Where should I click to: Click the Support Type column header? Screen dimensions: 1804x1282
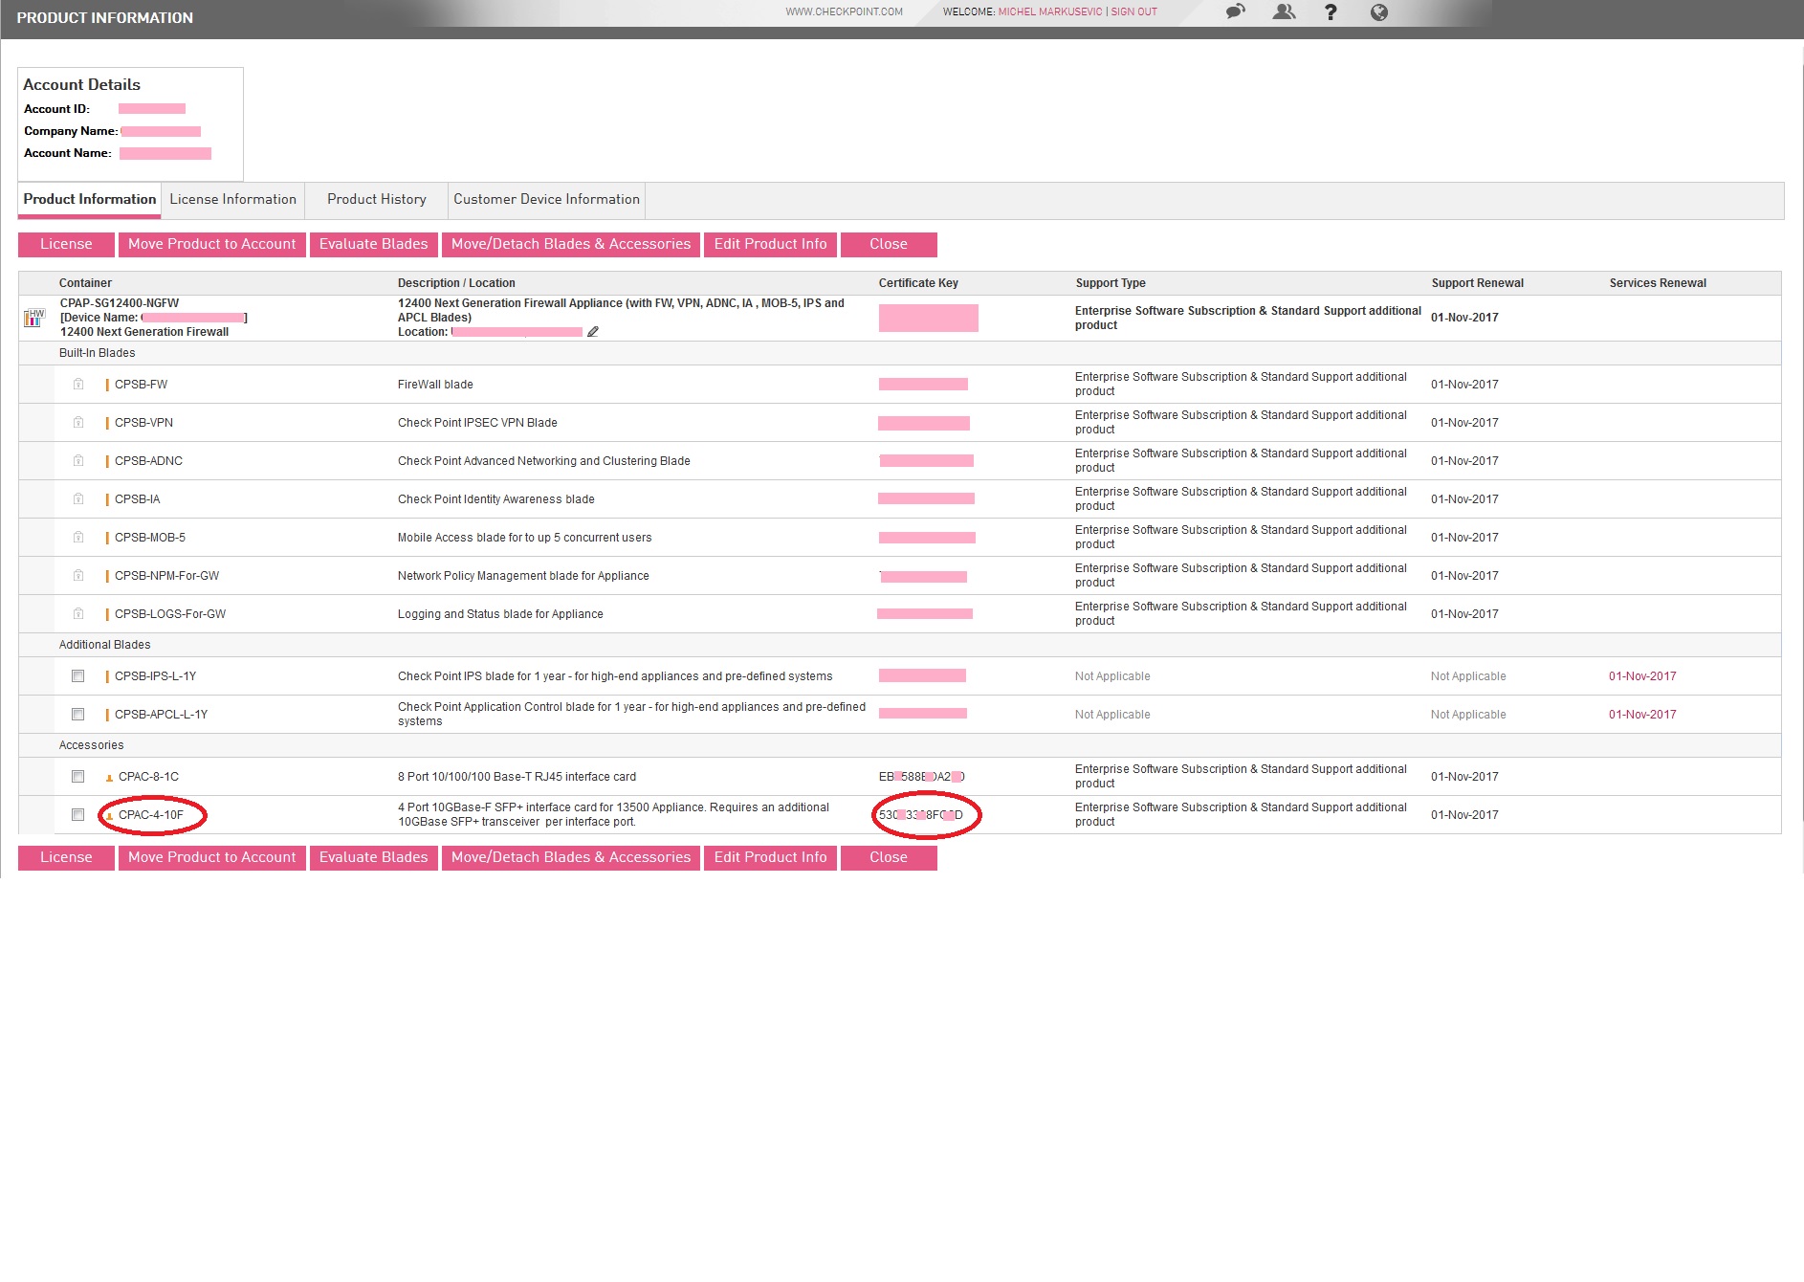tap(1111, 283)
